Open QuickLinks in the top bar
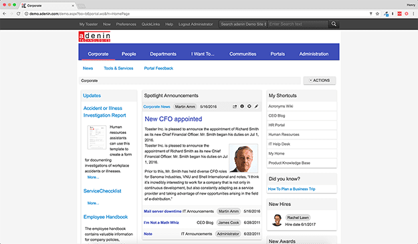This screenshot has height=244, width=418. (x=150, y=24)
